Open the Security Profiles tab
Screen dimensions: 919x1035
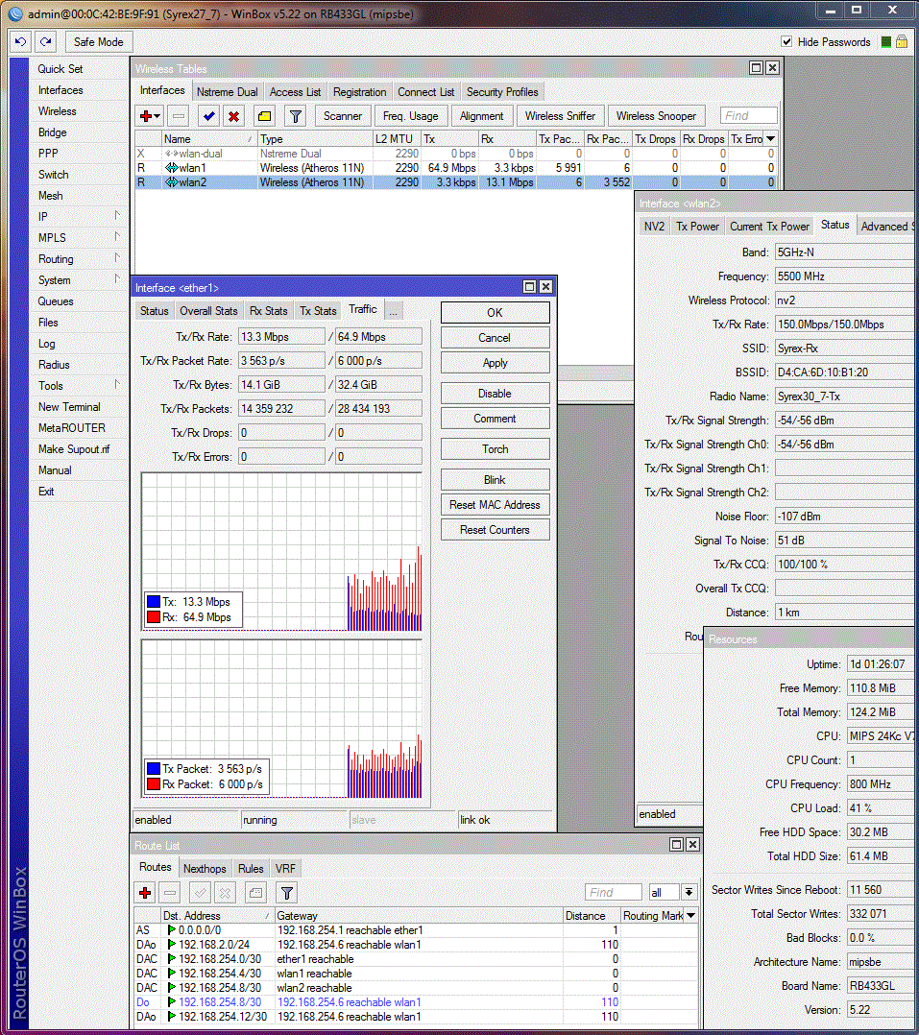point(502,92)
